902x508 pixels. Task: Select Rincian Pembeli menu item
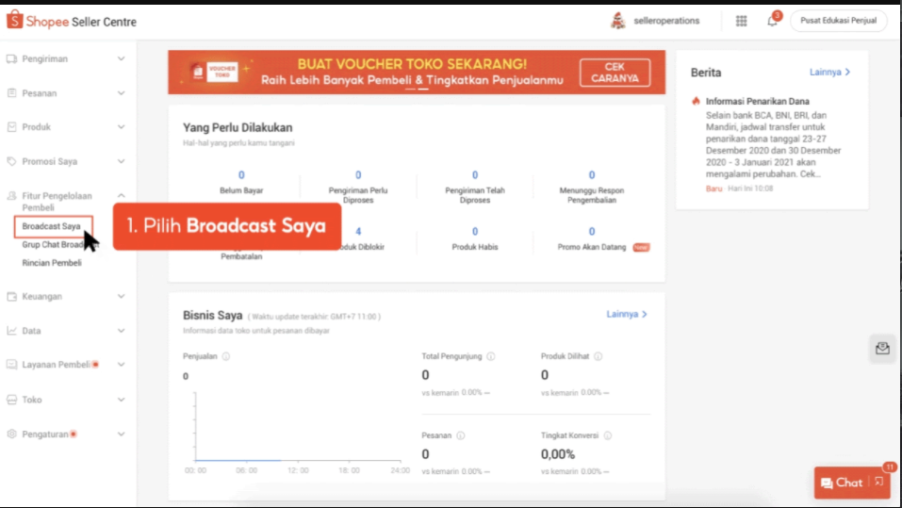click(x=52, y=263)
